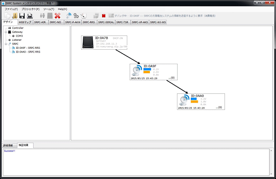Click the gray gateway box toolbar icon
The width and height of the screenshot is (276, 179).
click(50, 16)
